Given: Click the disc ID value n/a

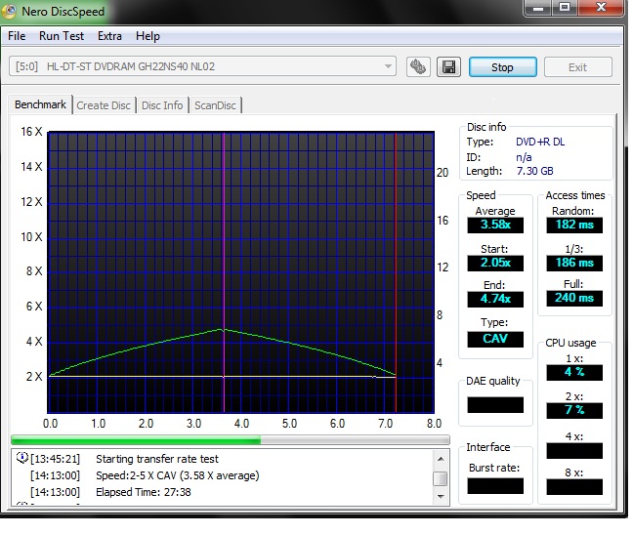Looking at the screenshot, I should [524, 157].
